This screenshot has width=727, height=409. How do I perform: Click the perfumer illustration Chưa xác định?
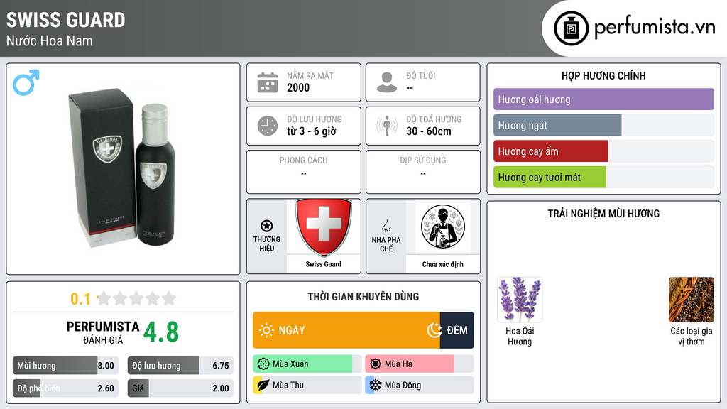(443, 227)
